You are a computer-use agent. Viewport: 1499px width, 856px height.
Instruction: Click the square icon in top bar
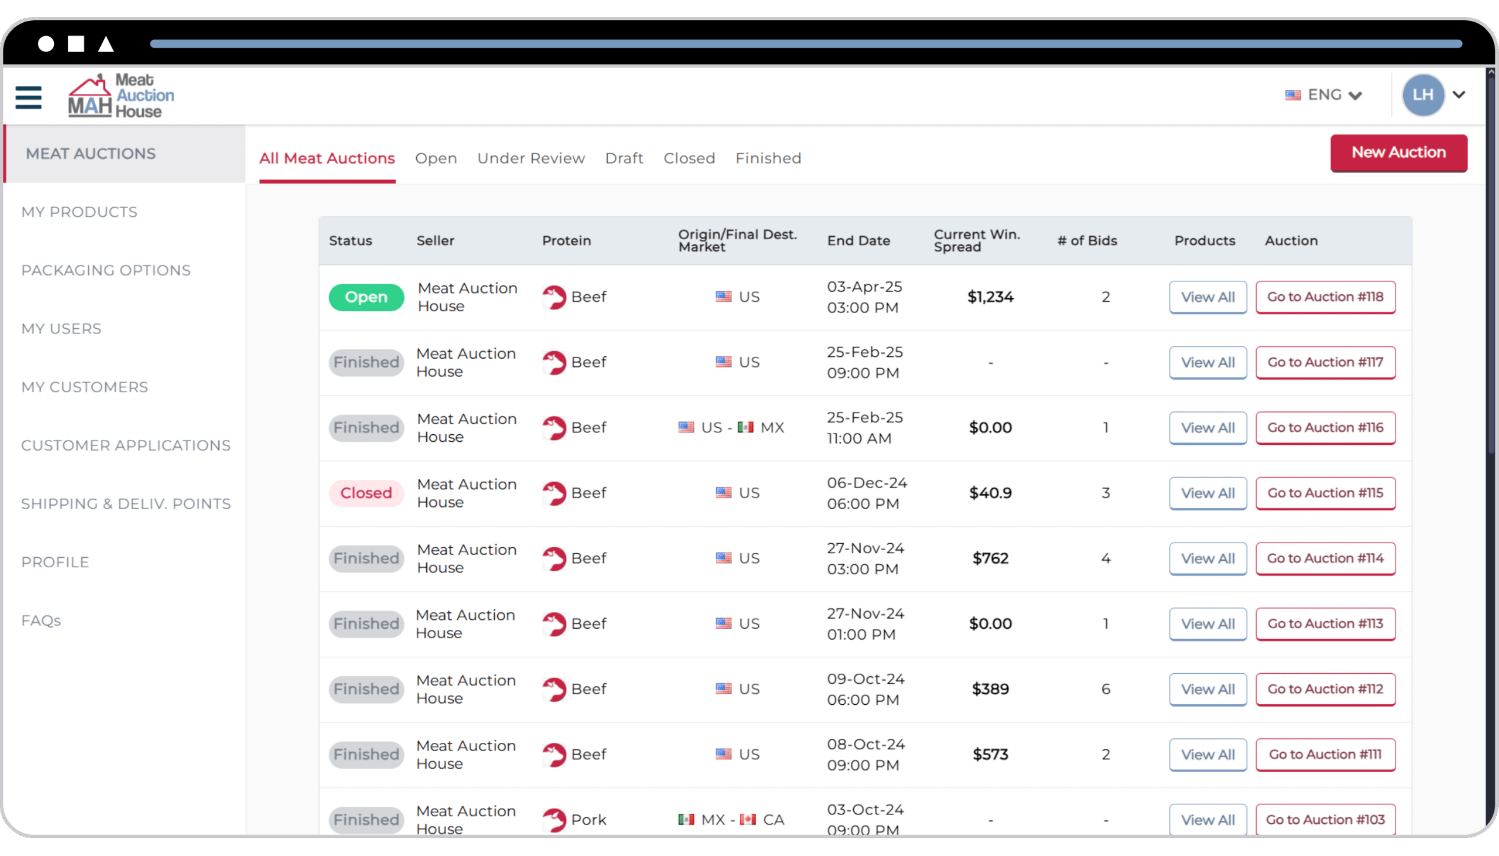(76, 44)
